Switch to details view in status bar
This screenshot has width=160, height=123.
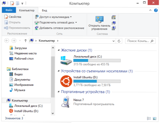tap(149, 118)
